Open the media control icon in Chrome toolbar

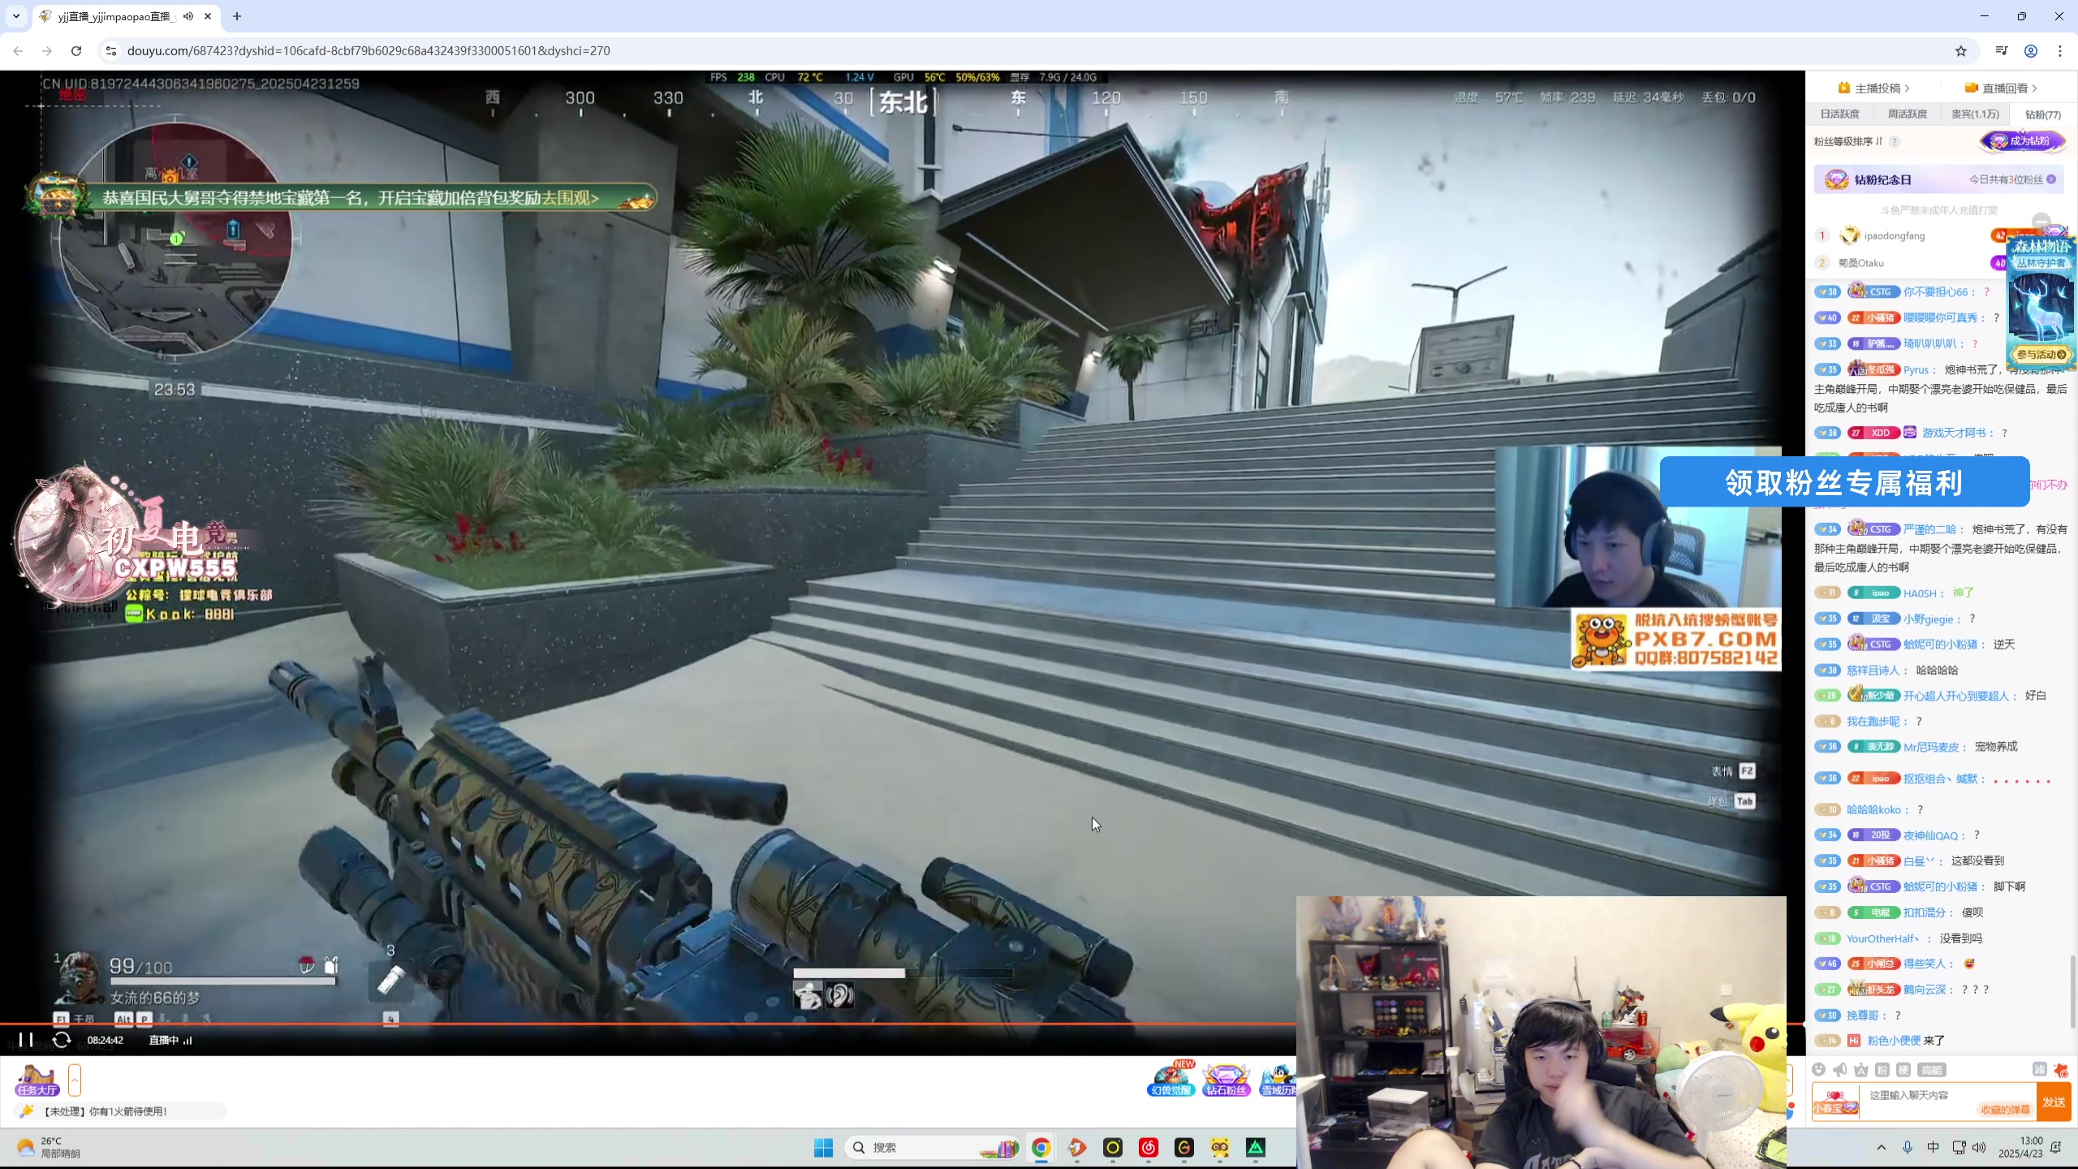2002,50
